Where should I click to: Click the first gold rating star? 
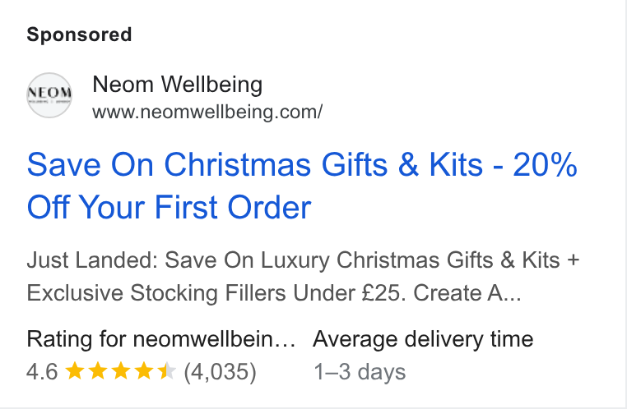point(74,370)
